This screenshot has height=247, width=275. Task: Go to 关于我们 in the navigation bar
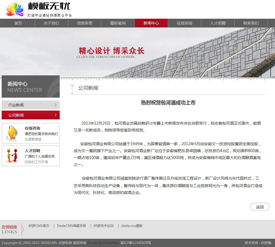51,23
